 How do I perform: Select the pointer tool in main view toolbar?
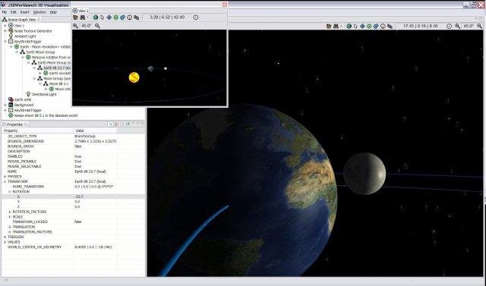pos(355,27)
